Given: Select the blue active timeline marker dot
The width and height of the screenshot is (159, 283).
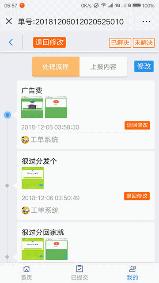Looking at the screenshot, I should [8, 115].
